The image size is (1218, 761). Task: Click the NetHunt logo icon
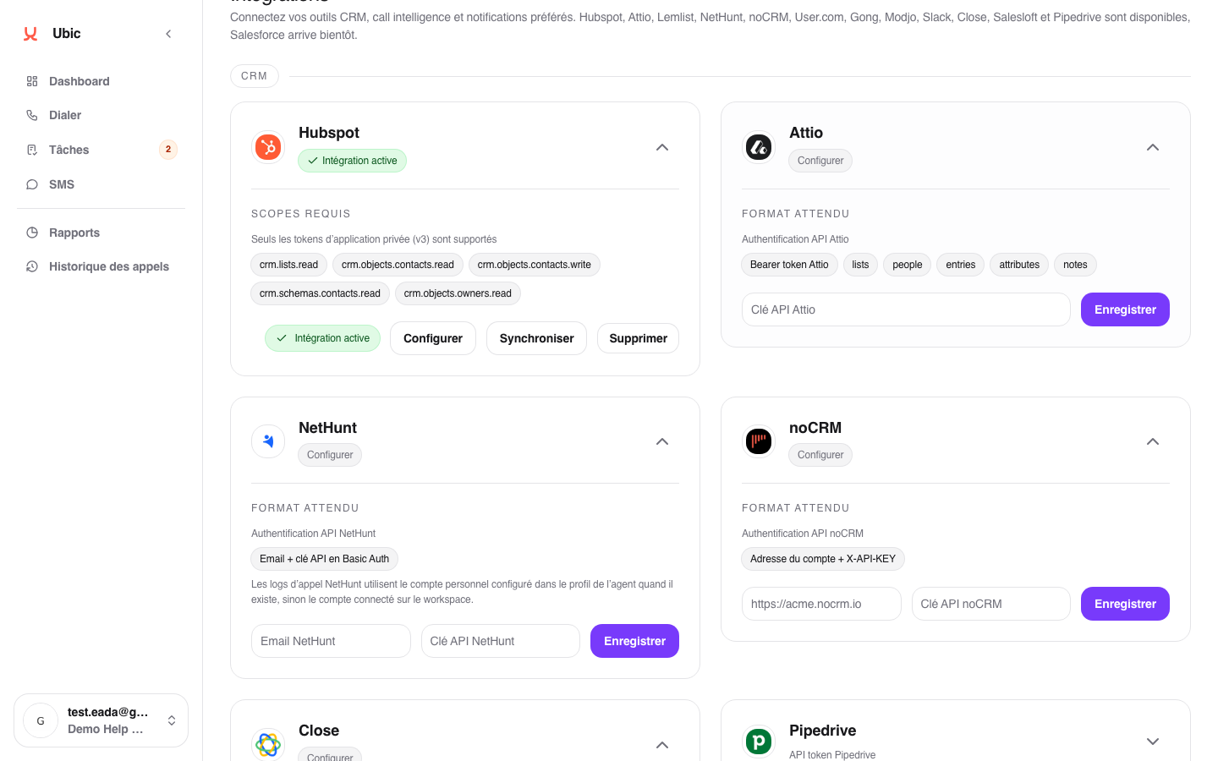tap(268, 441)
